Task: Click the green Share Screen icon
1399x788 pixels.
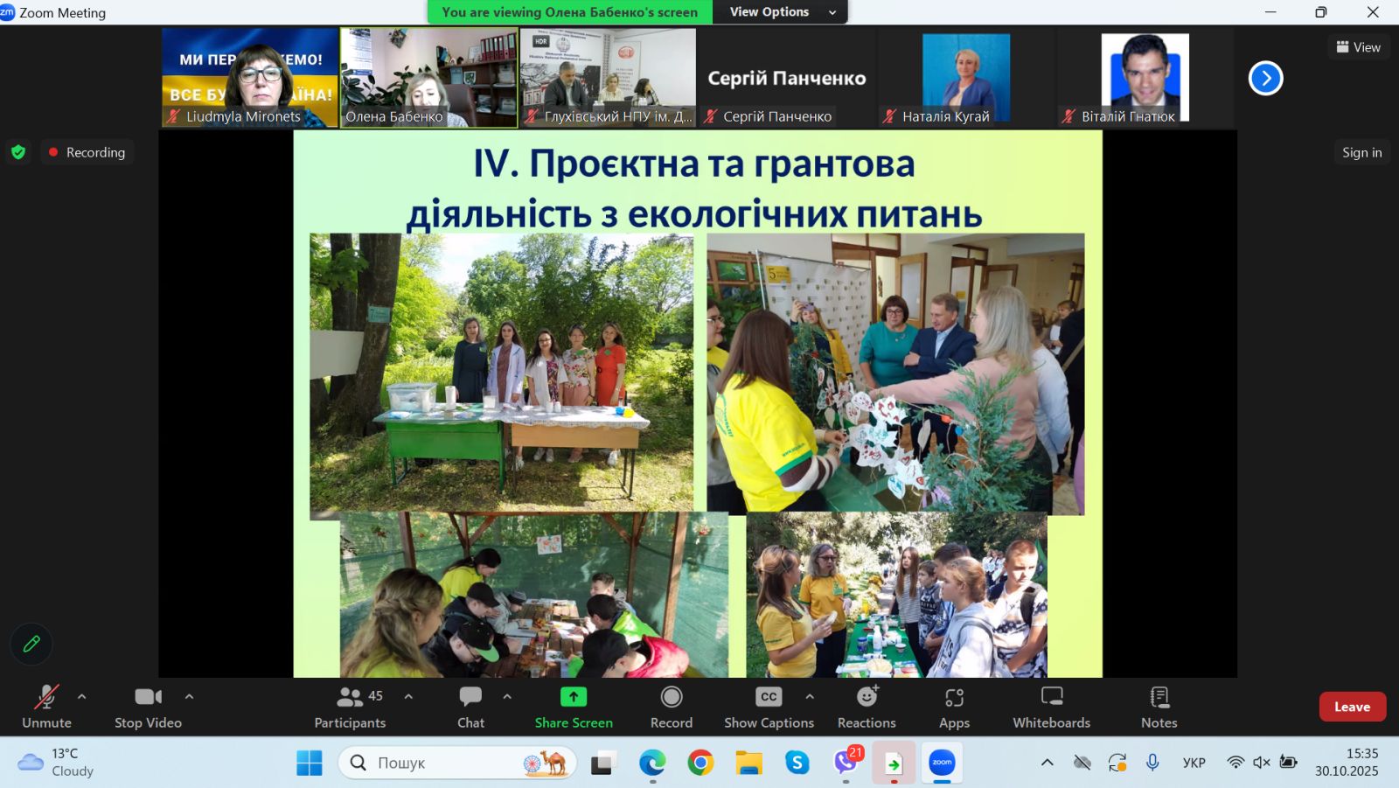Action: (574, 697)
